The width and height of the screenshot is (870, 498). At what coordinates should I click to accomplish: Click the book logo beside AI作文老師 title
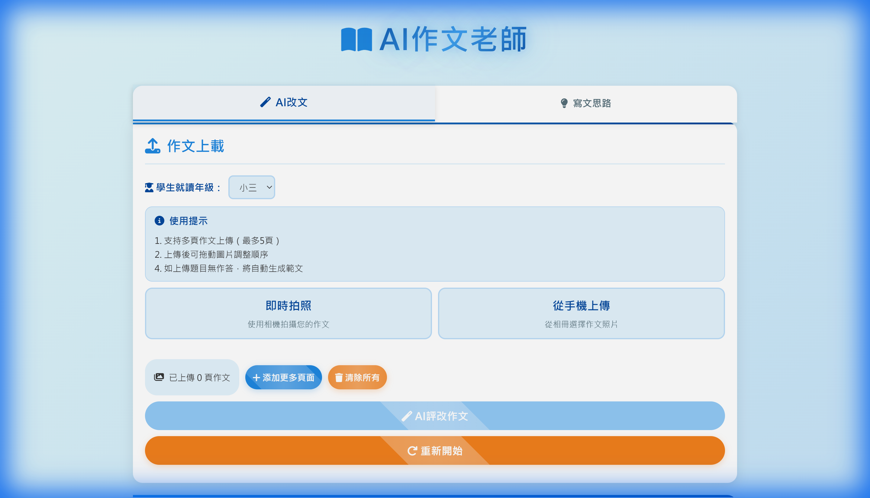tap(357, 41)
